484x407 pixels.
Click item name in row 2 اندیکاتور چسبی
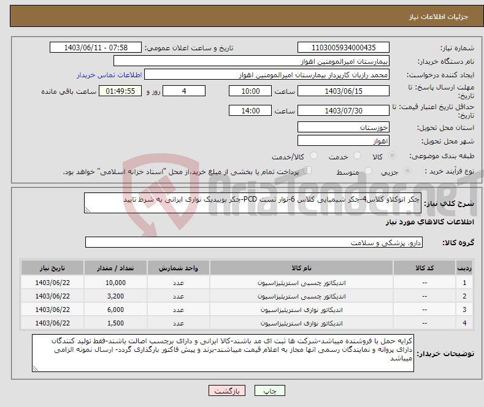click(x=301, y=296)
